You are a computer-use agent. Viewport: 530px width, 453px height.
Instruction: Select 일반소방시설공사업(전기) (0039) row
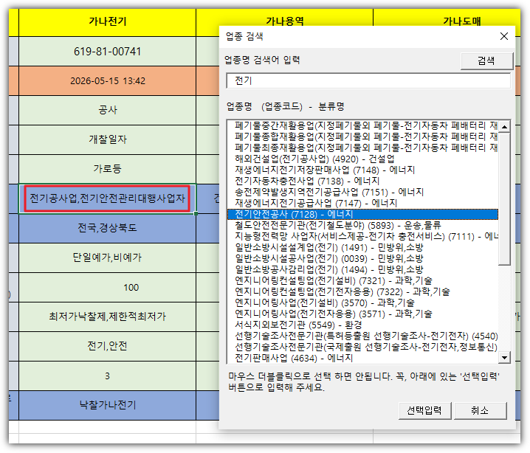pos(362,258)
